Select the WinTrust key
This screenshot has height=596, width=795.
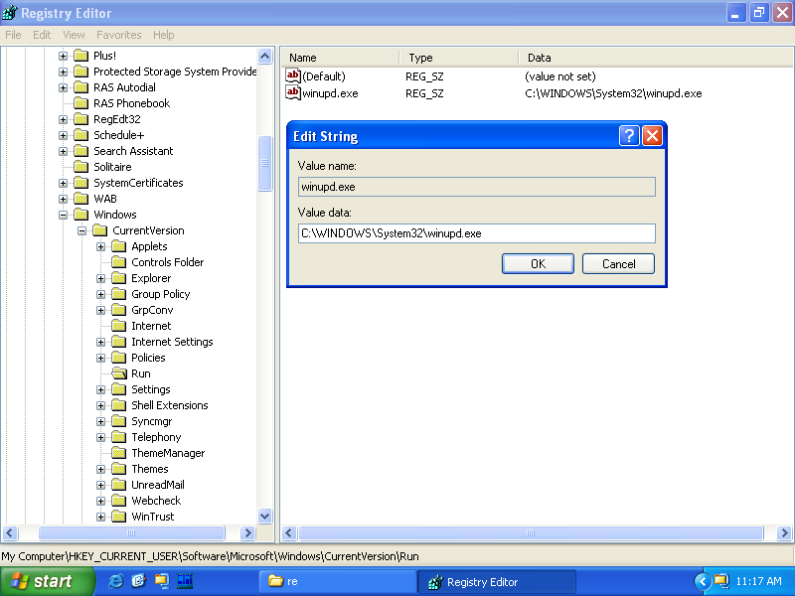point(153,517)
